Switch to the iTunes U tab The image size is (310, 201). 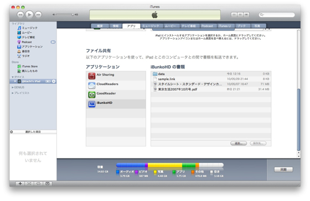click(x=225, y=26)
